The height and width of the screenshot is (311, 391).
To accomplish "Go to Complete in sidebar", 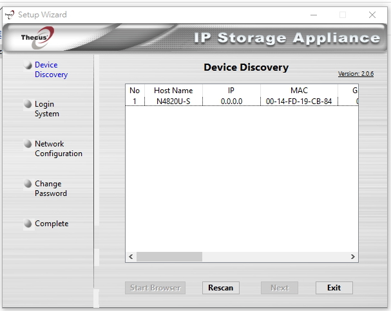I will point(52,224).
